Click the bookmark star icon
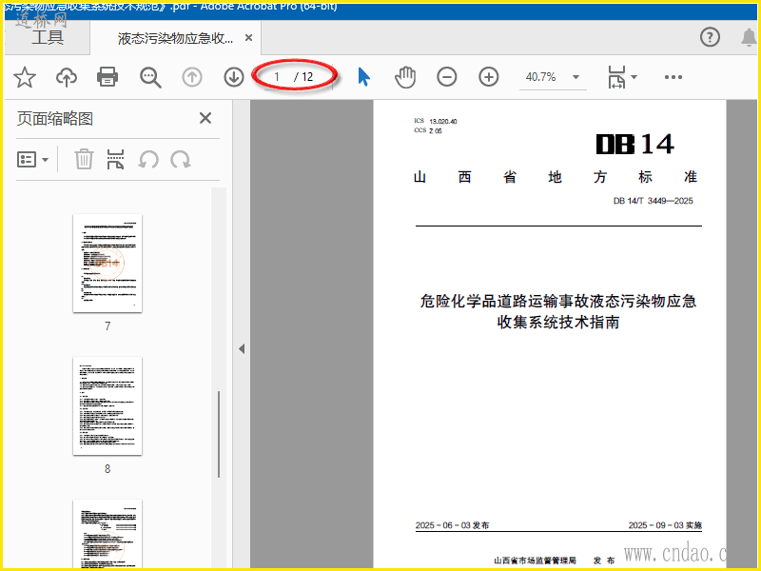 25,77
